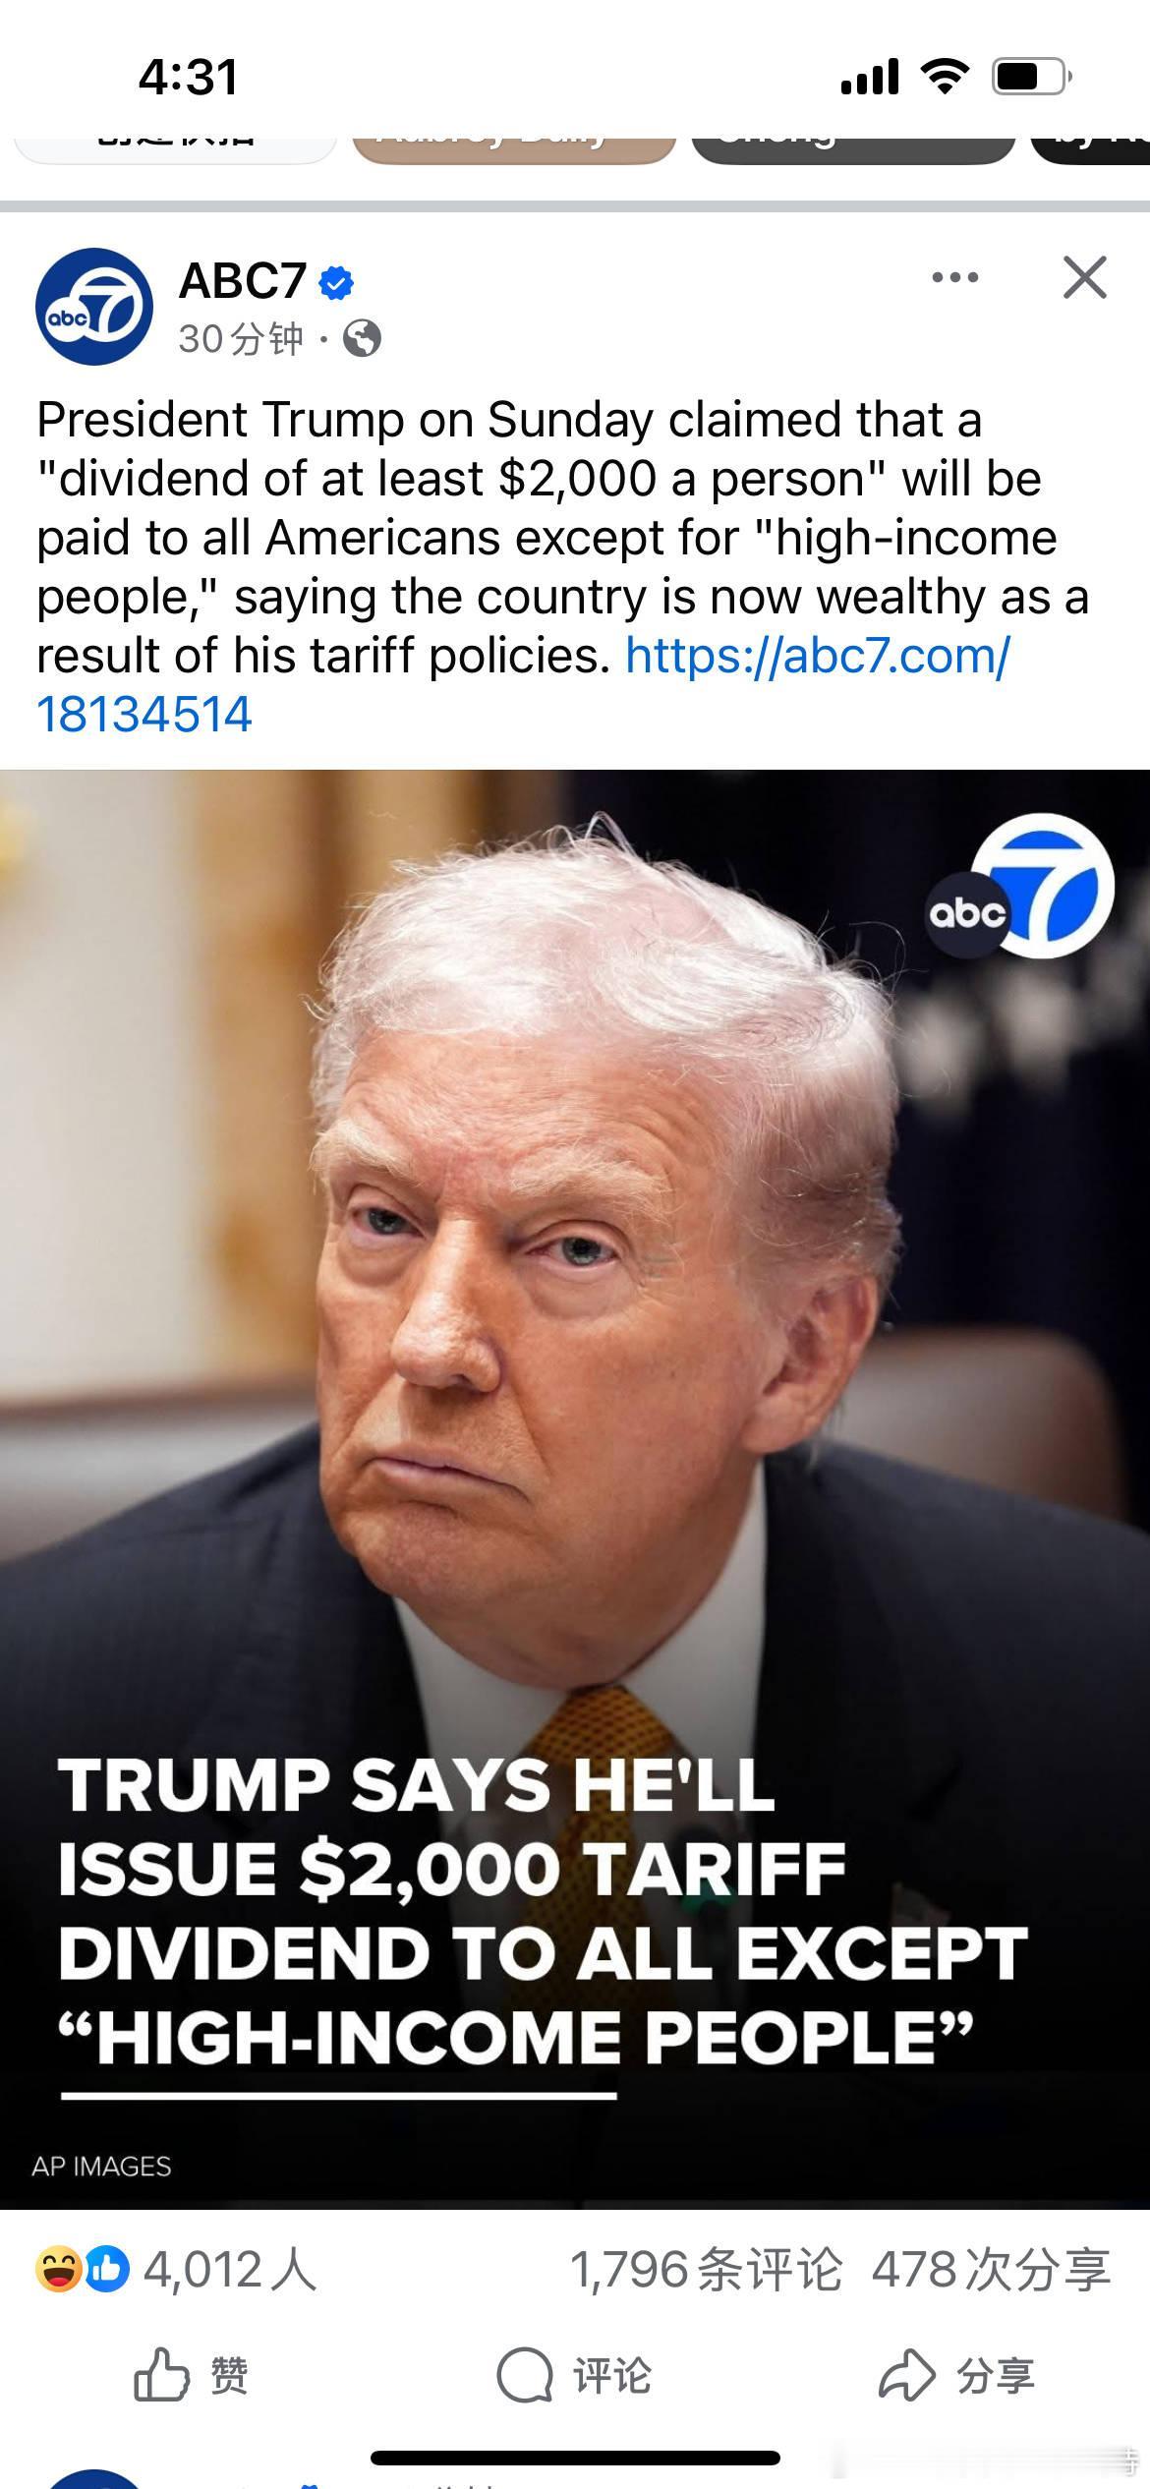Screen dimensions: 1150x2489
Task: Open the three-dot post options menu
Action: tap(955, 277)
